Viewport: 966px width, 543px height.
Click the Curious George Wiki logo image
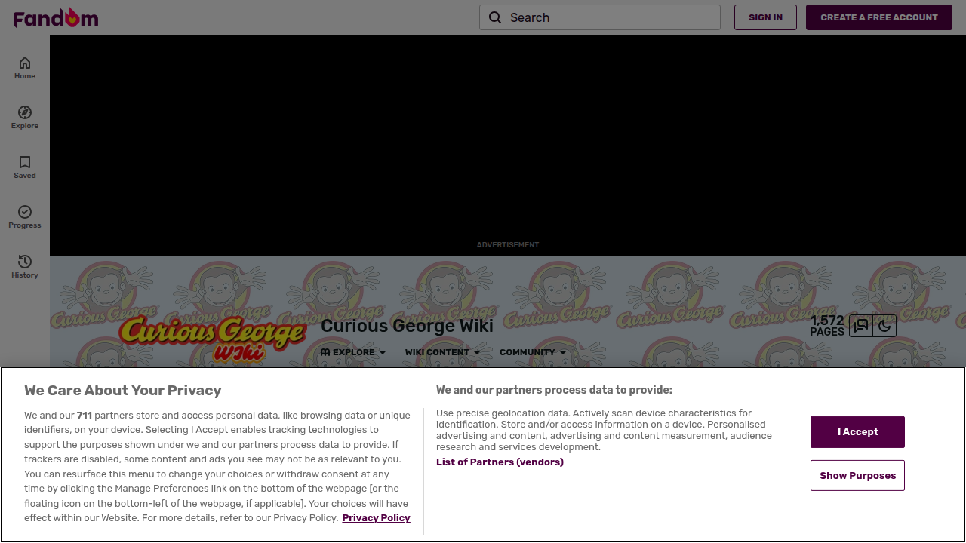pyautogui.click(x=212, y=338)
